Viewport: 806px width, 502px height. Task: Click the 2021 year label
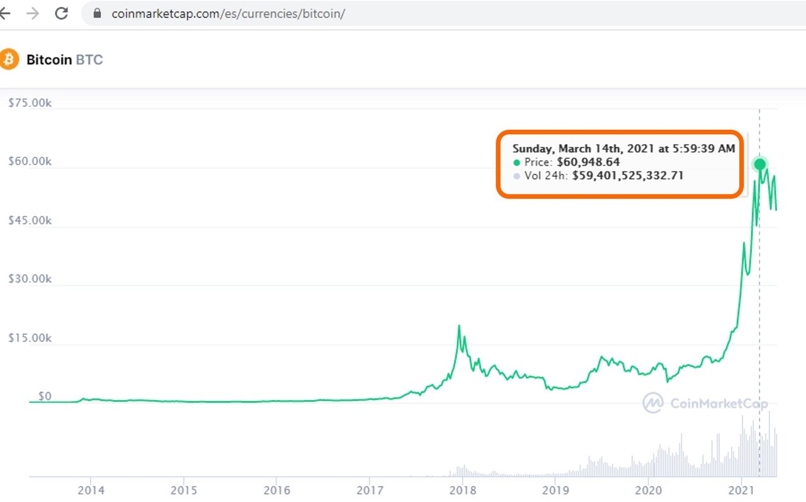click(742, 489)
